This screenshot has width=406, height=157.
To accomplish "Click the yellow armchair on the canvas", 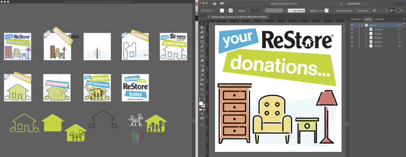I will coord(272,119).
